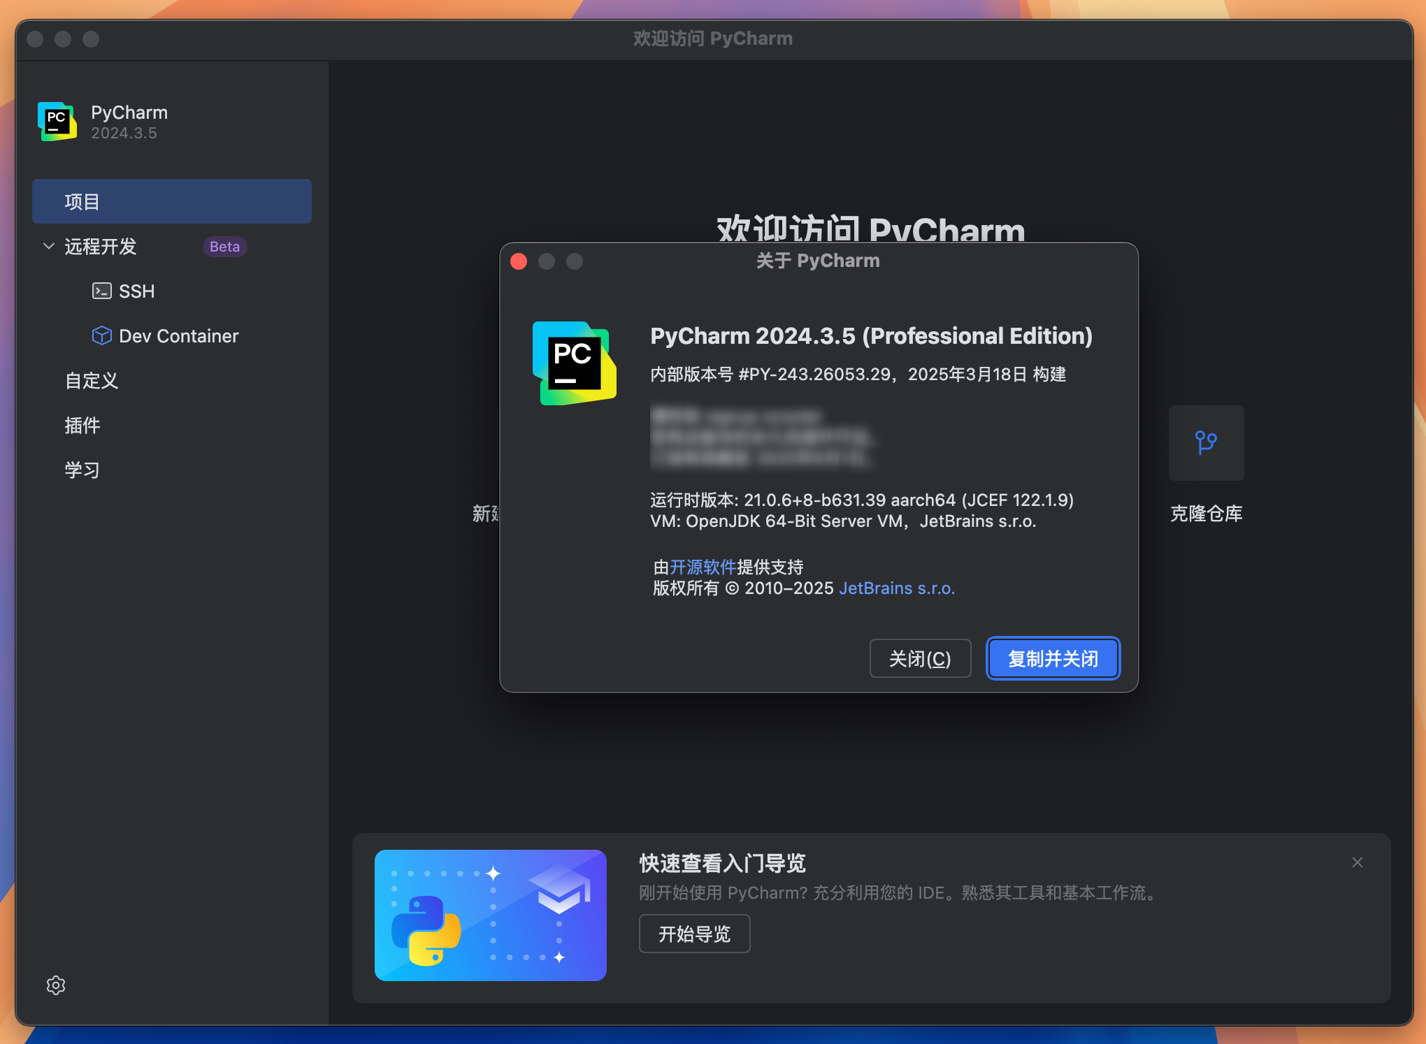The width and height of the screenshot is (1426, 1044).
Task: Click the 2024.3.5 version text in sidebar
Action: pos(124,133)
